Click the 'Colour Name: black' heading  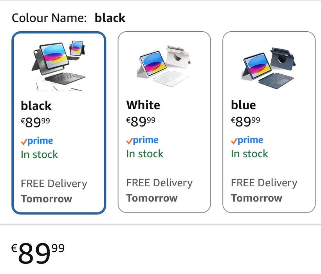[69, 18]
